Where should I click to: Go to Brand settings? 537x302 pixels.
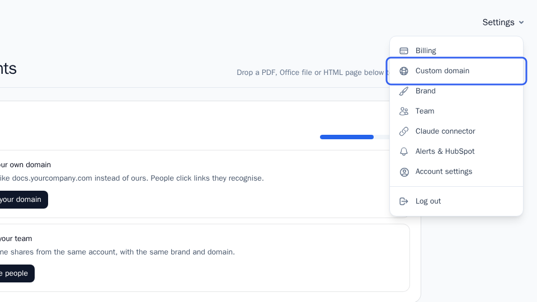point(456,91)
